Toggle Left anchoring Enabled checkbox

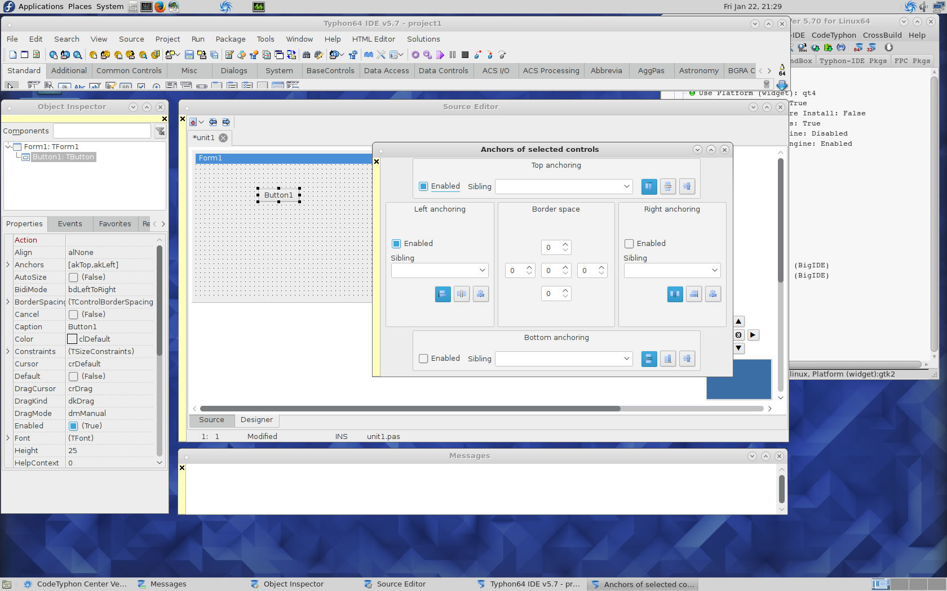[x=396, y=244]
